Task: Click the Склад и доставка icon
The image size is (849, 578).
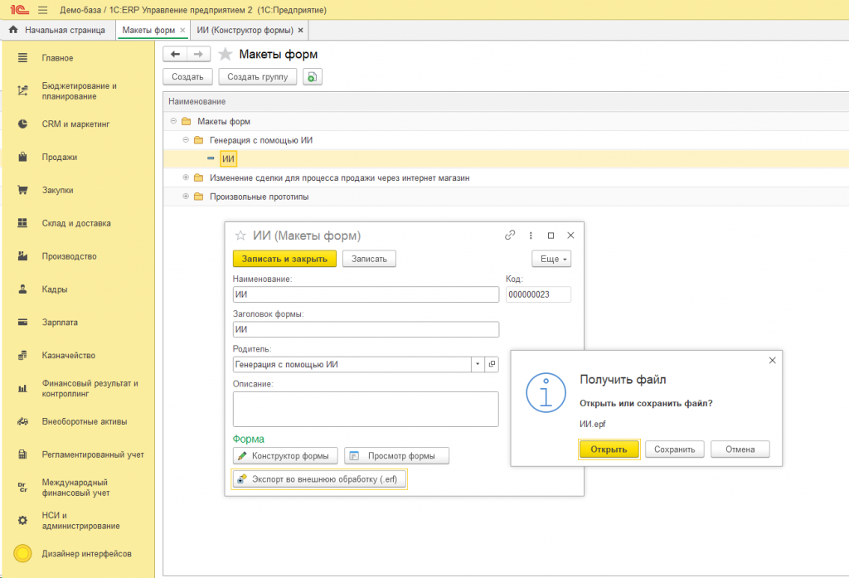Action: point(22,223)
